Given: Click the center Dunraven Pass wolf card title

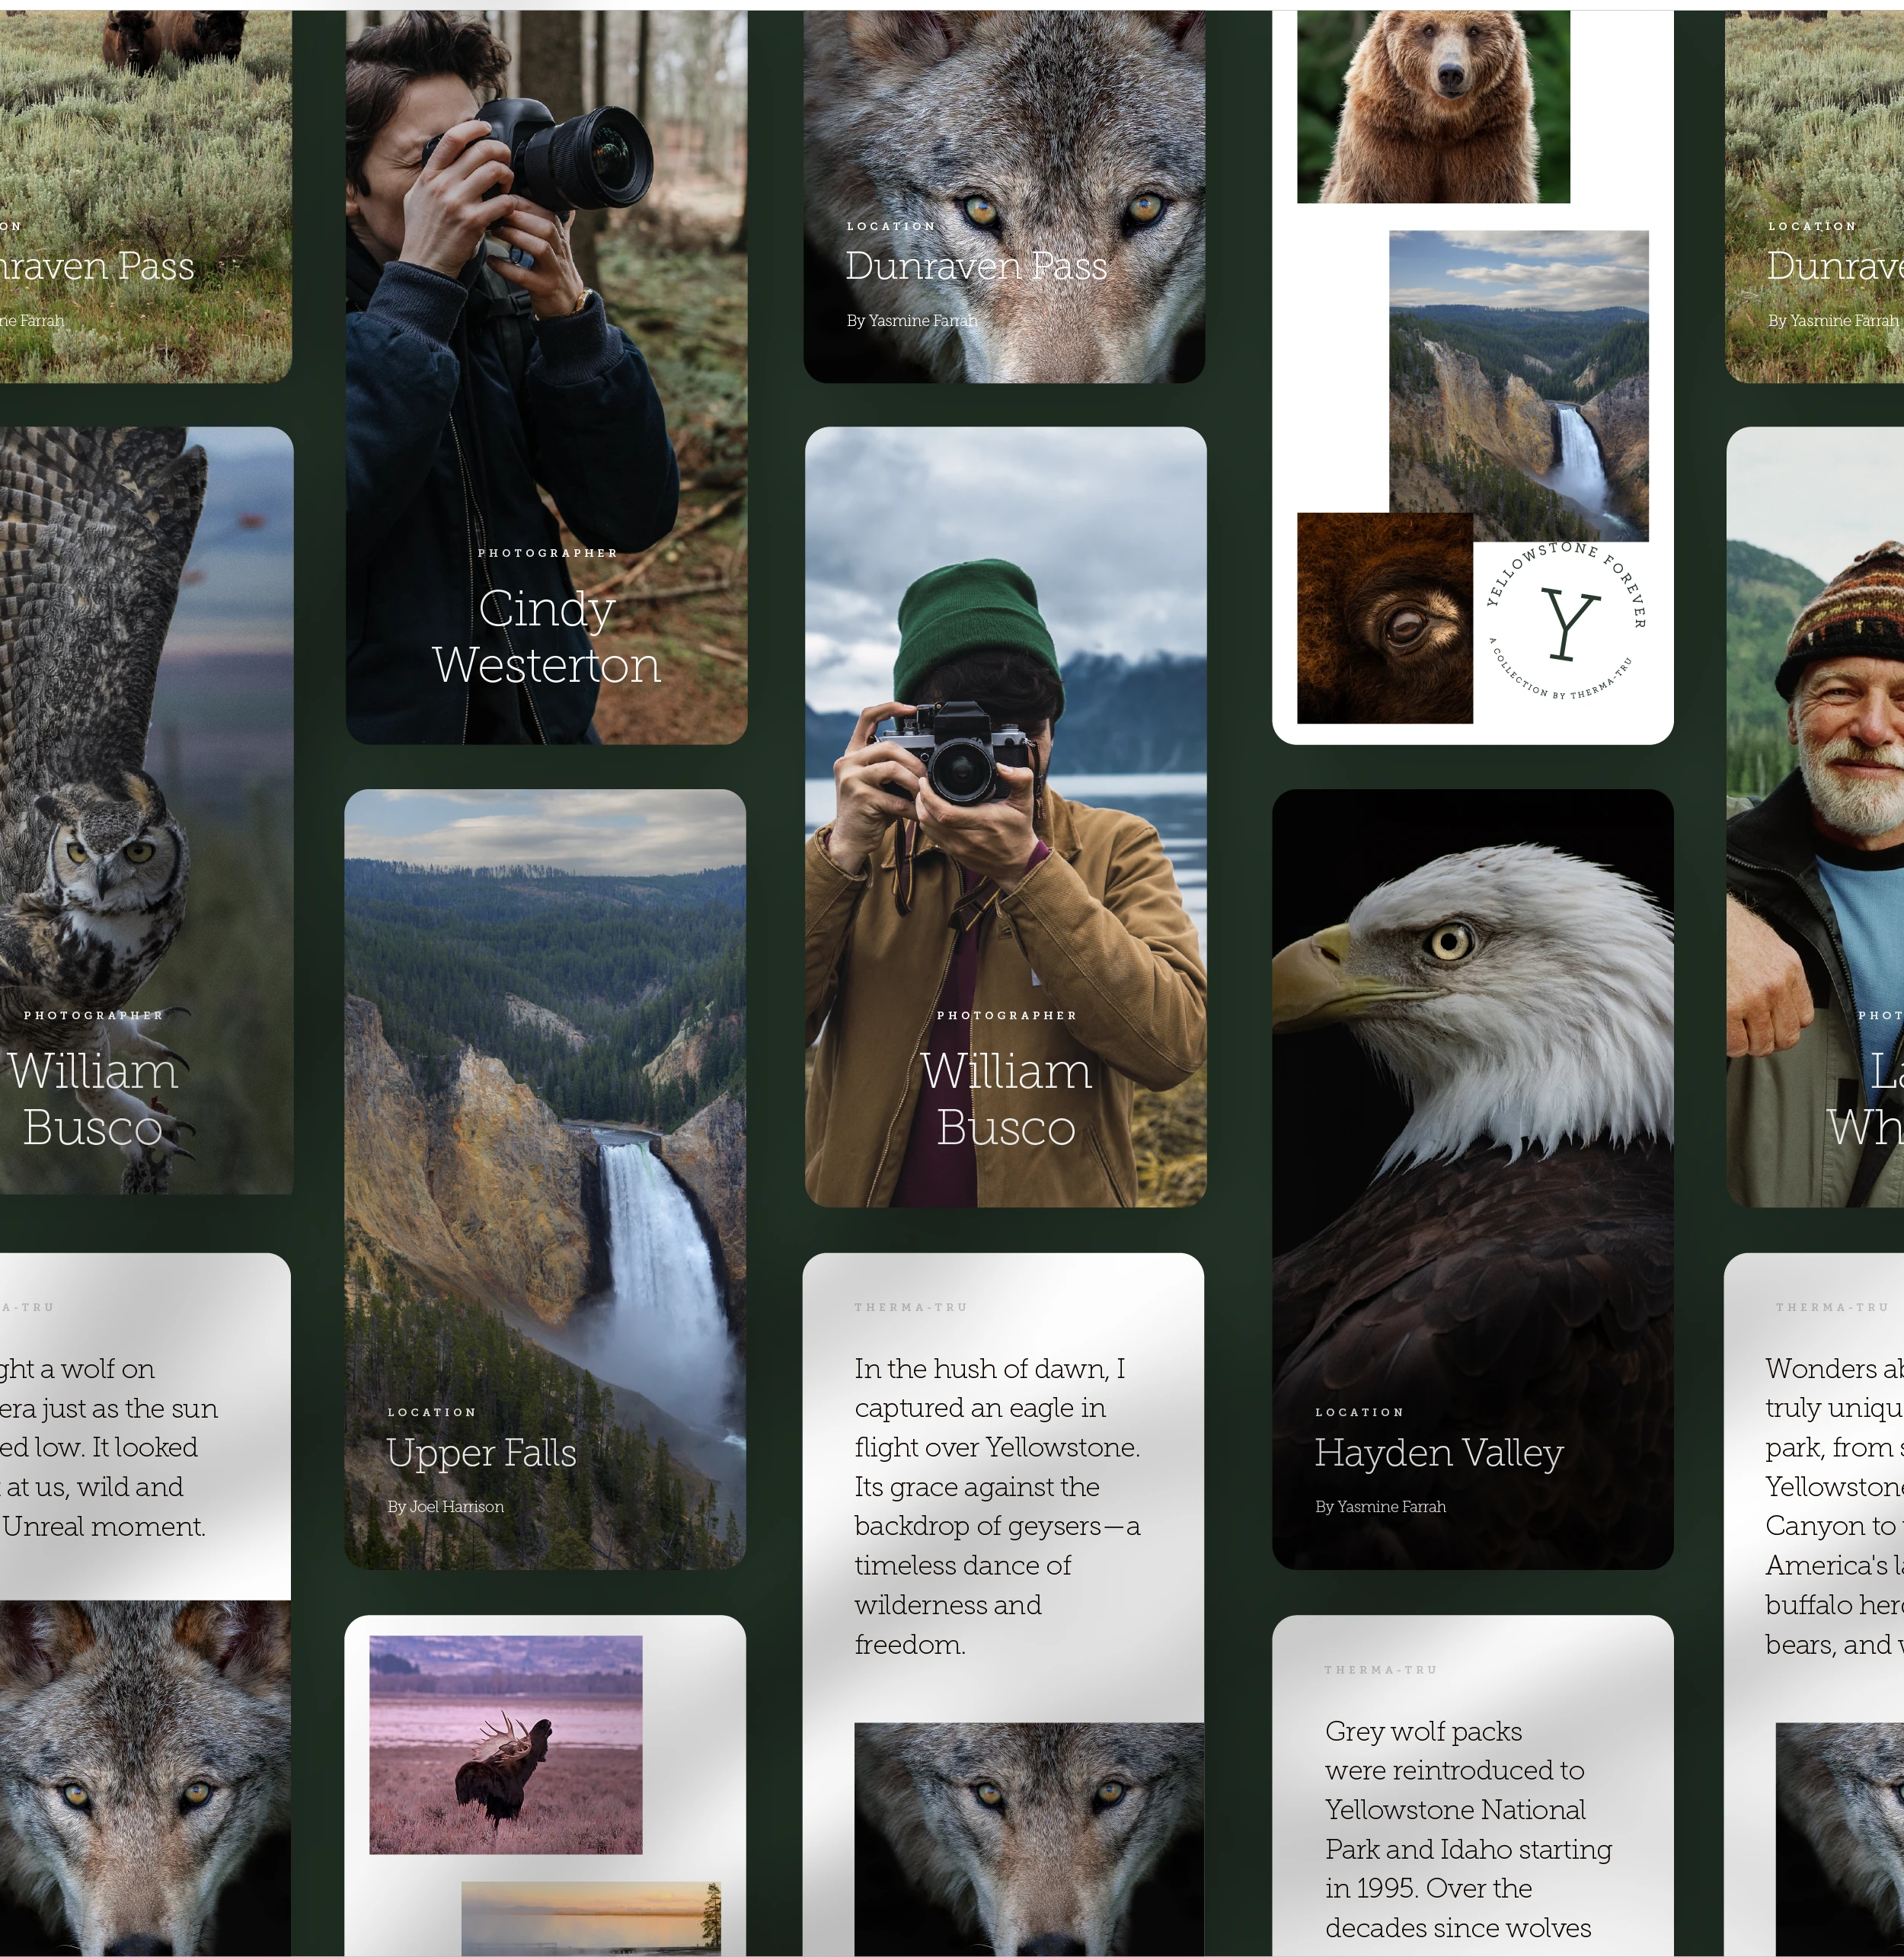Looking at the screenshot, I should [976, 266].
